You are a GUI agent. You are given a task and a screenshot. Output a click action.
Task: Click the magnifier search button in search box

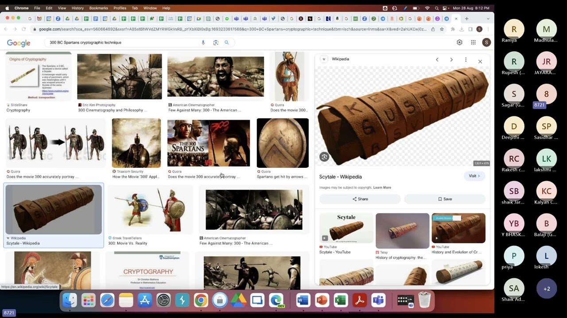click(226, 42)
